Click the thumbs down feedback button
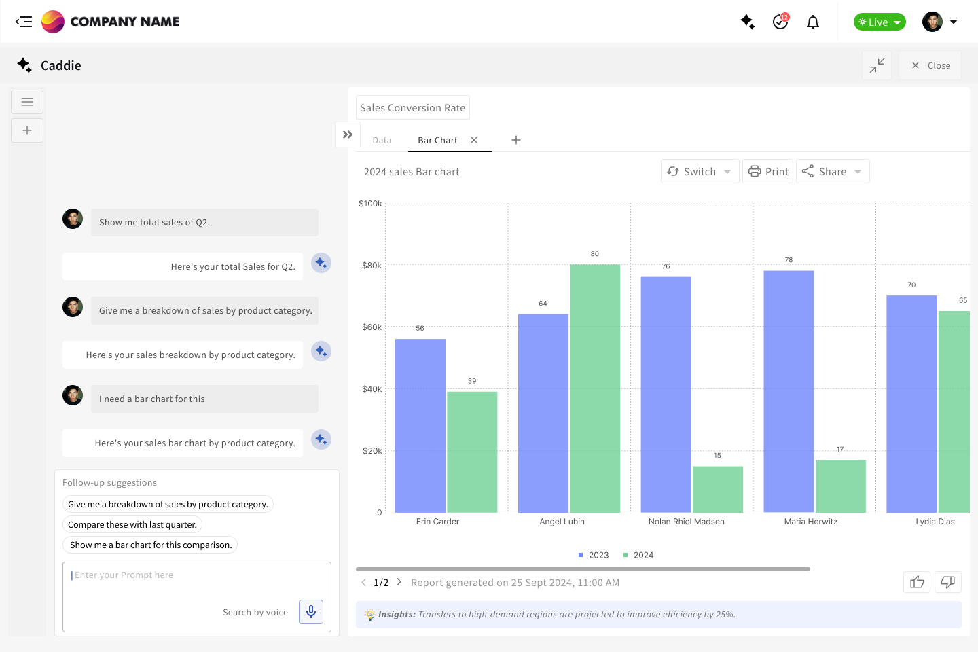 947,582
